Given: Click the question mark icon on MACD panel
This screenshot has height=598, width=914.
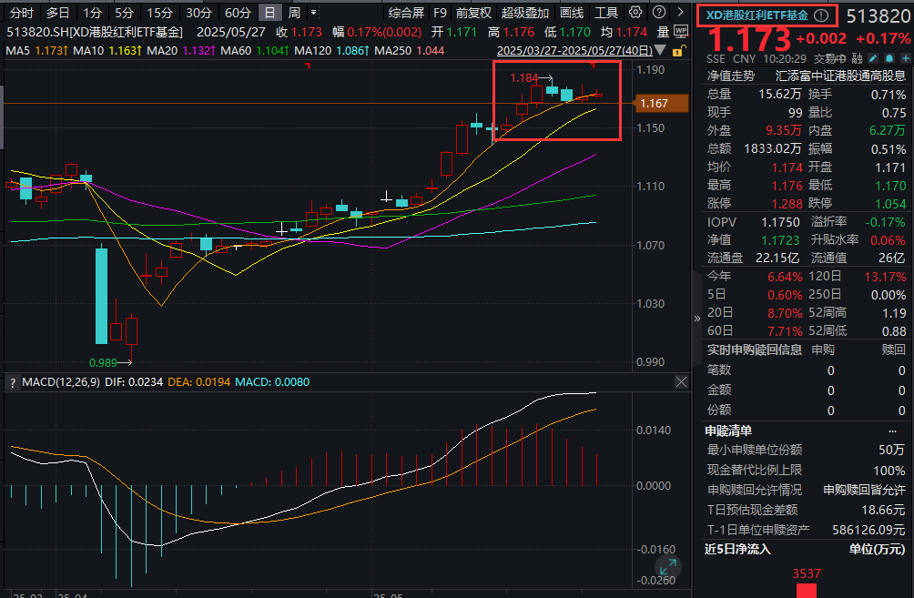Looking at the screenshot, I should coord(12,382).
